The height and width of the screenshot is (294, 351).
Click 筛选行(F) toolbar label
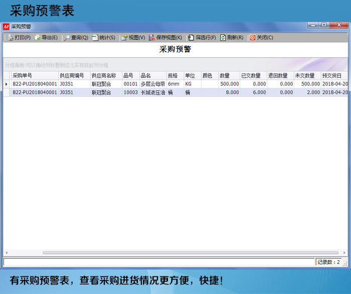tap(206, 38)
